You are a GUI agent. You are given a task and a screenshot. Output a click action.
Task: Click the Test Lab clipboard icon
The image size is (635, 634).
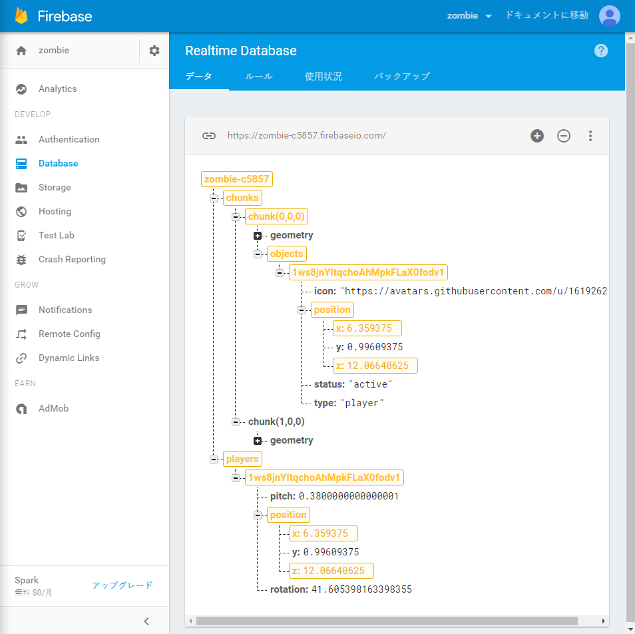click(x=21, y=235)
